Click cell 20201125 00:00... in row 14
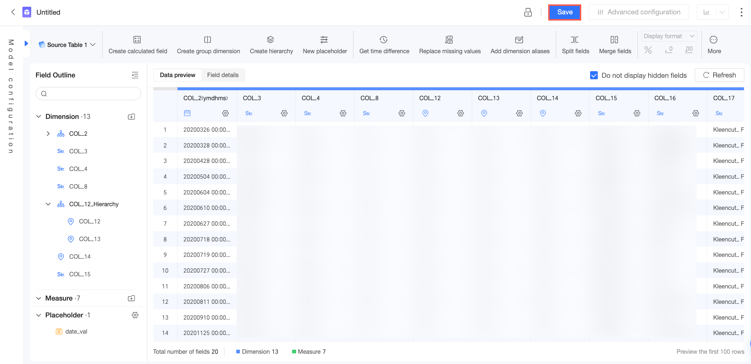The height and width of the screenshot is (364, 751). point(207,333)
